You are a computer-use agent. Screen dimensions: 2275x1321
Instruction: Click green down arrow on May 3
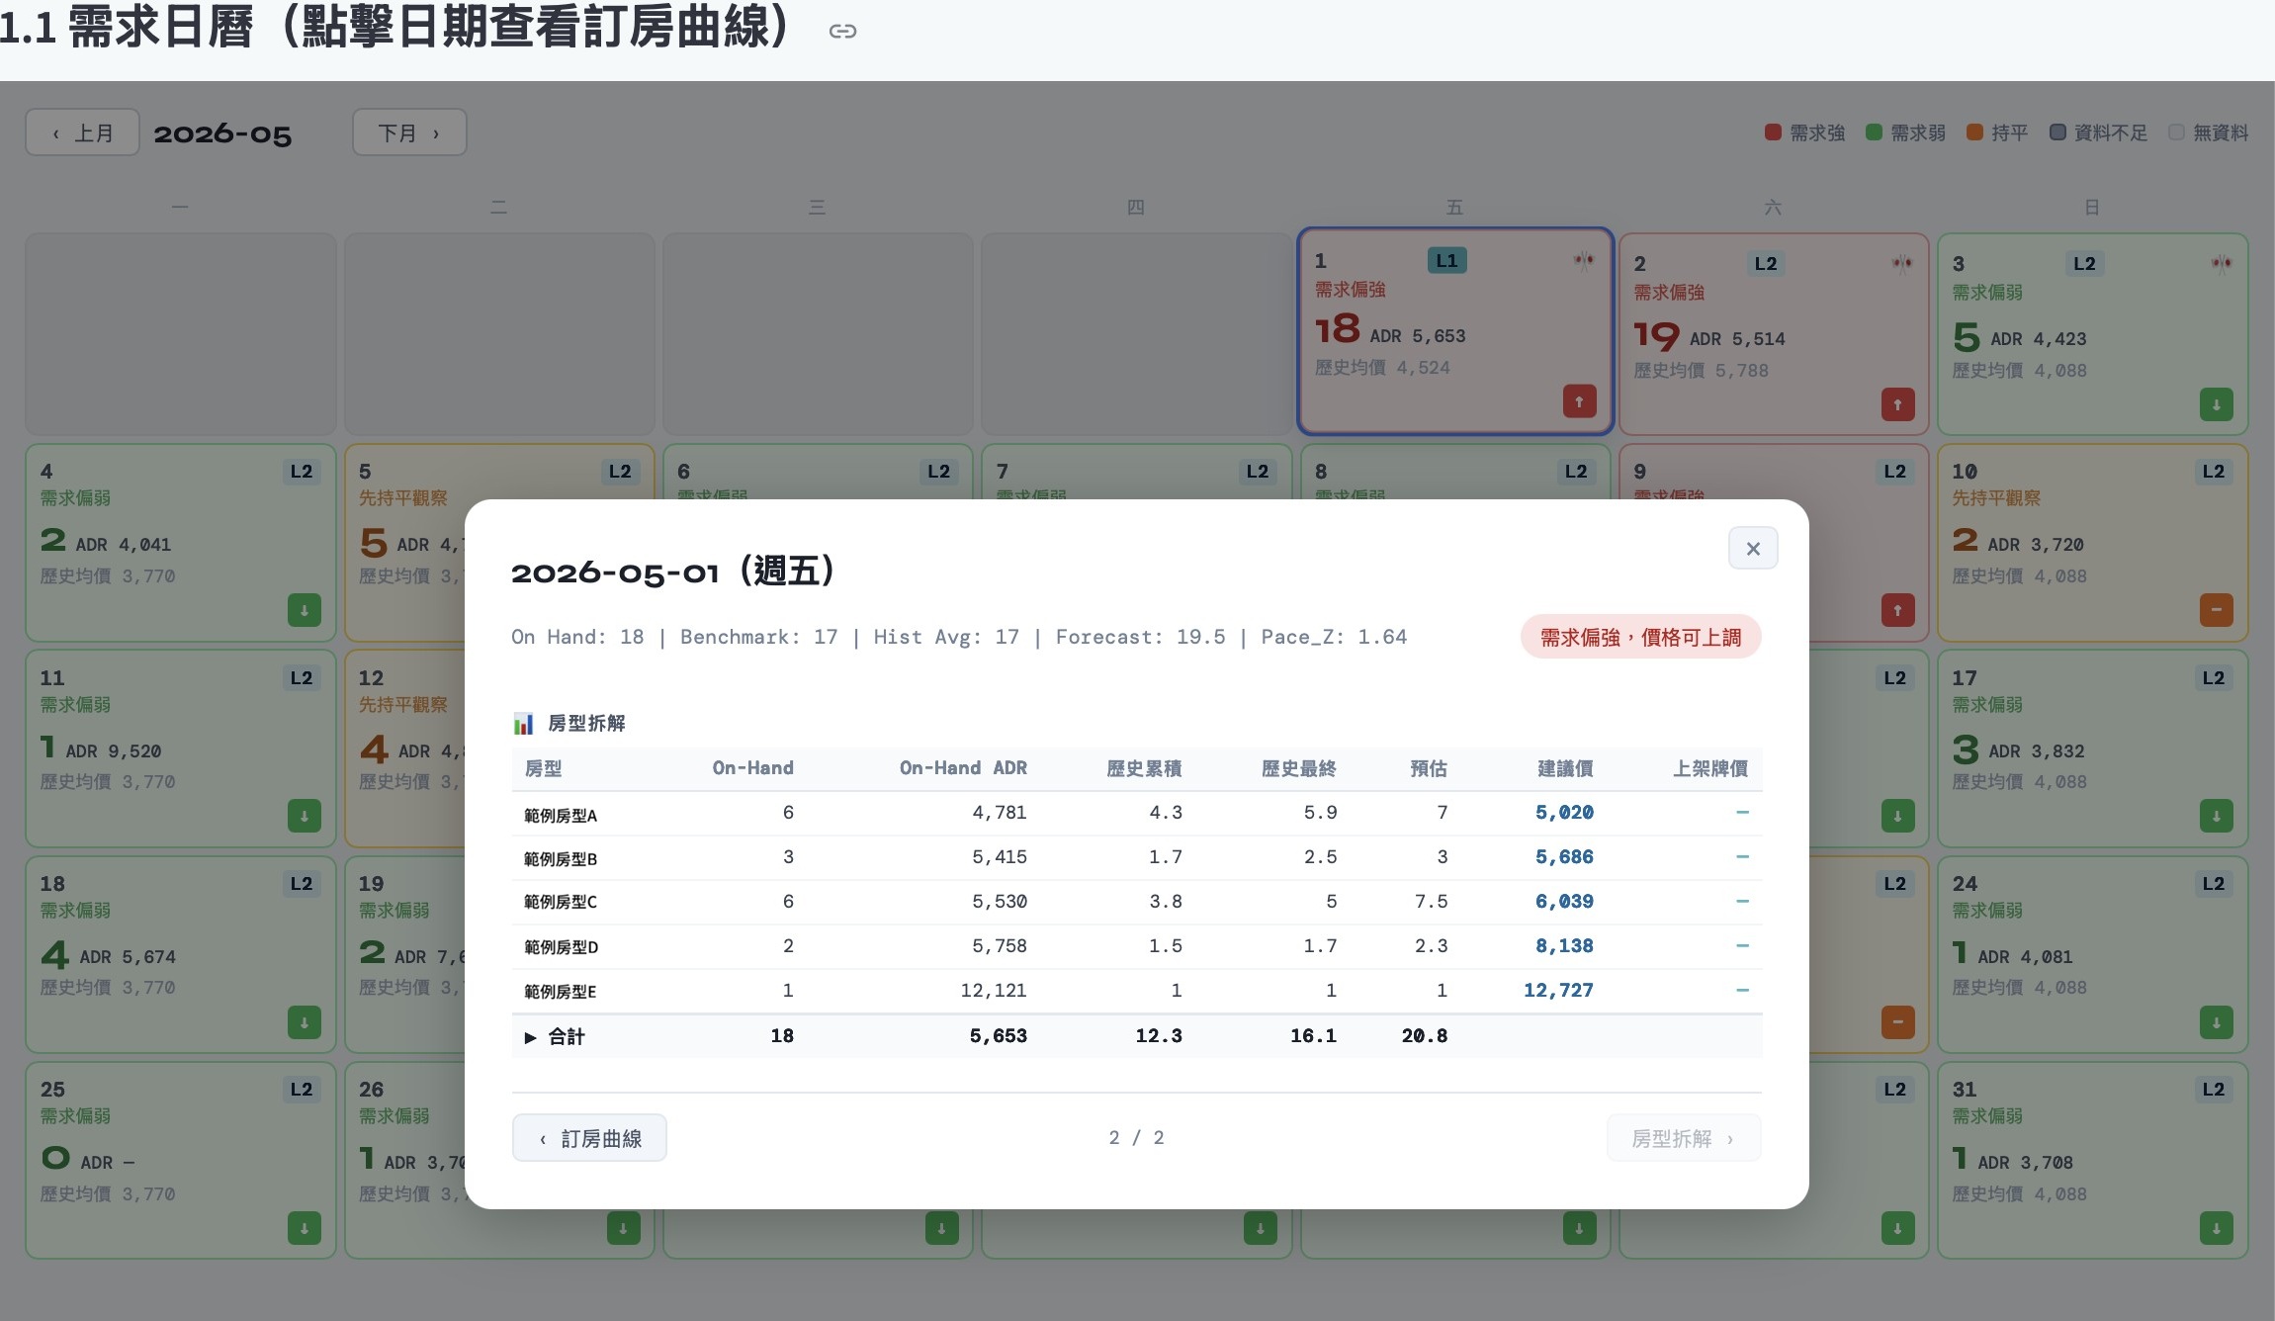(2216, 404)
